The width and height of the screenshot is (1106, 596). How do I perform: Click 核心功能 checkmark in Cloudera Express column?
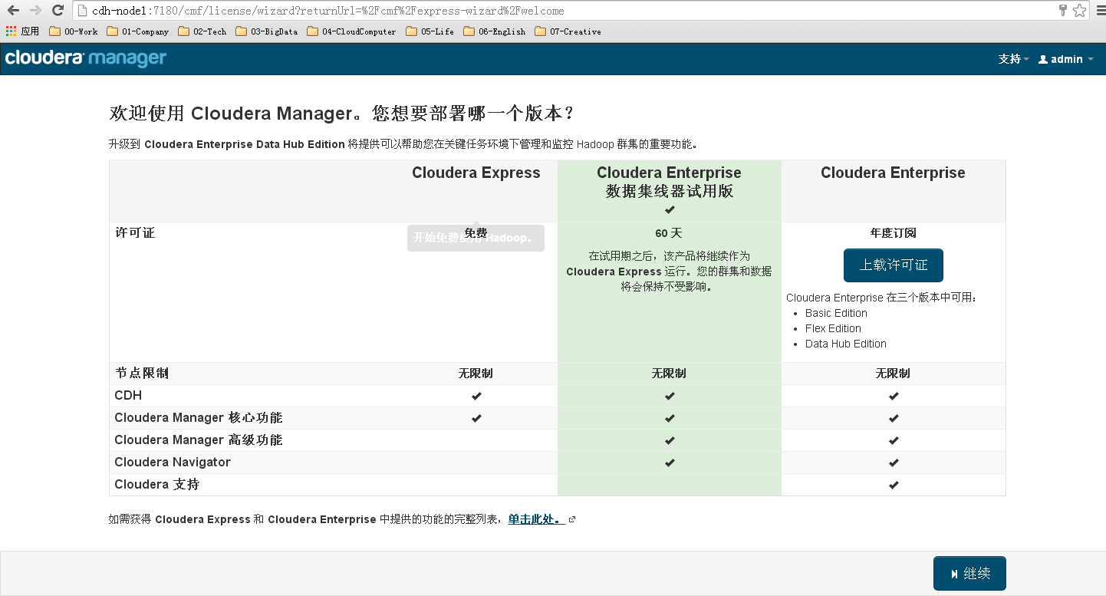tap(476, 419)
